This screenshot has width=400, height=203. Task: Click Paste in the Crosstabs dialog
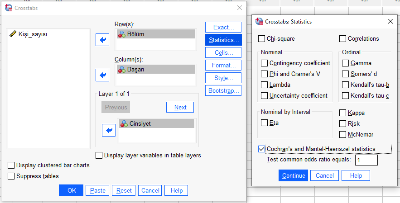coord(97,190)
